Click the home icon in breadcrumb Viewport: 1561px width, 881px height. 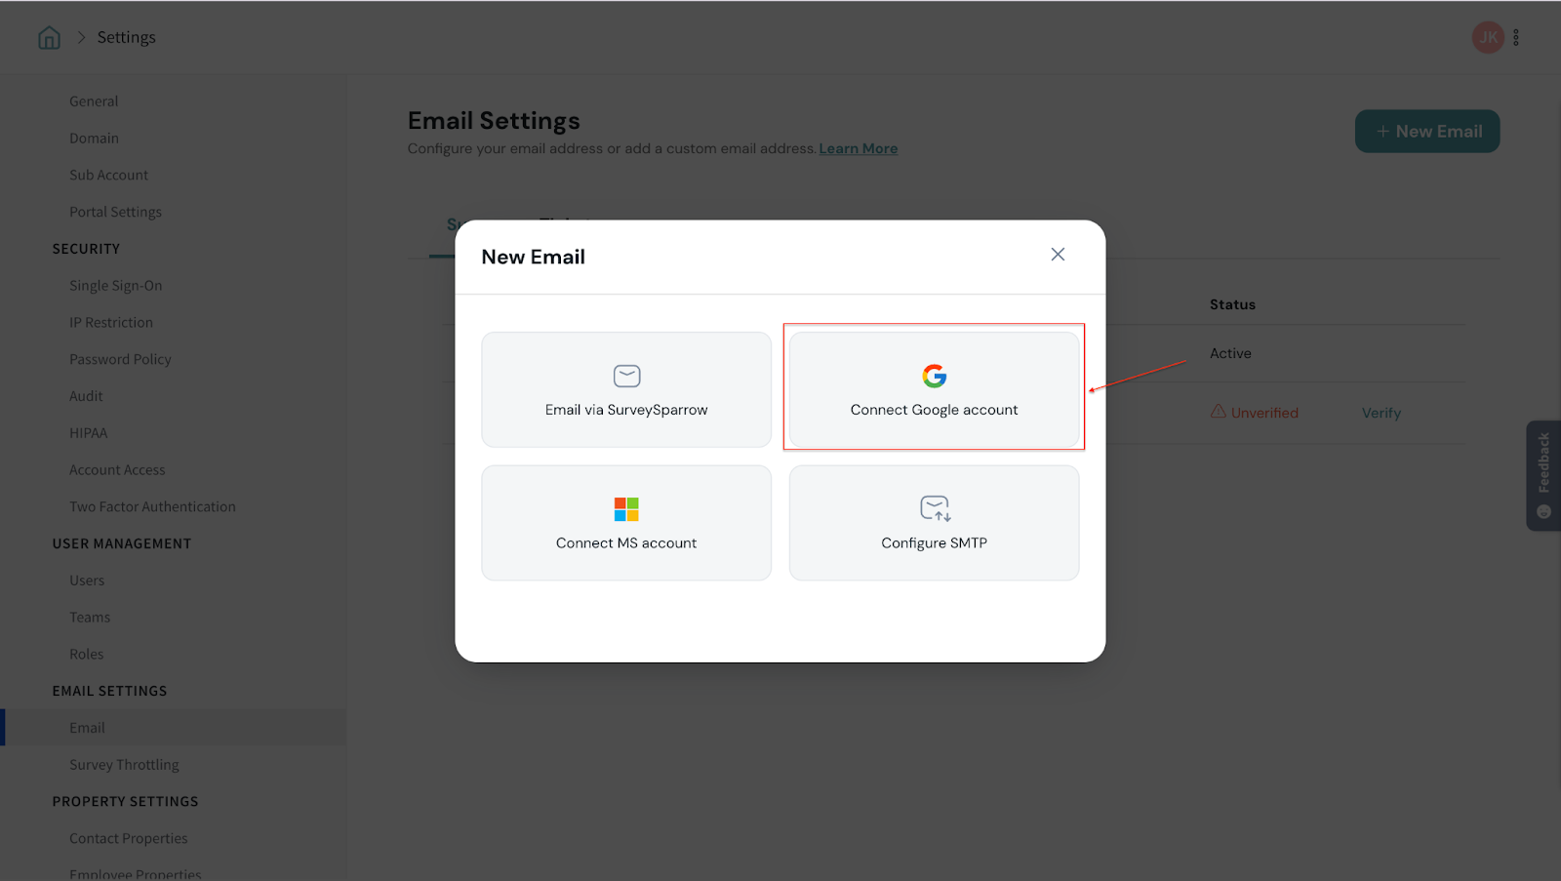49,38
